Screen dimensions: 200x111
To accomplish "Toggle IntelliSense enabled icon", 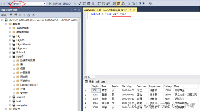I will (x=93, y=4).
